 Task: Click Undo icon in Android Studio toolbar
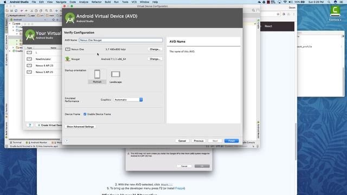(22, 10)
